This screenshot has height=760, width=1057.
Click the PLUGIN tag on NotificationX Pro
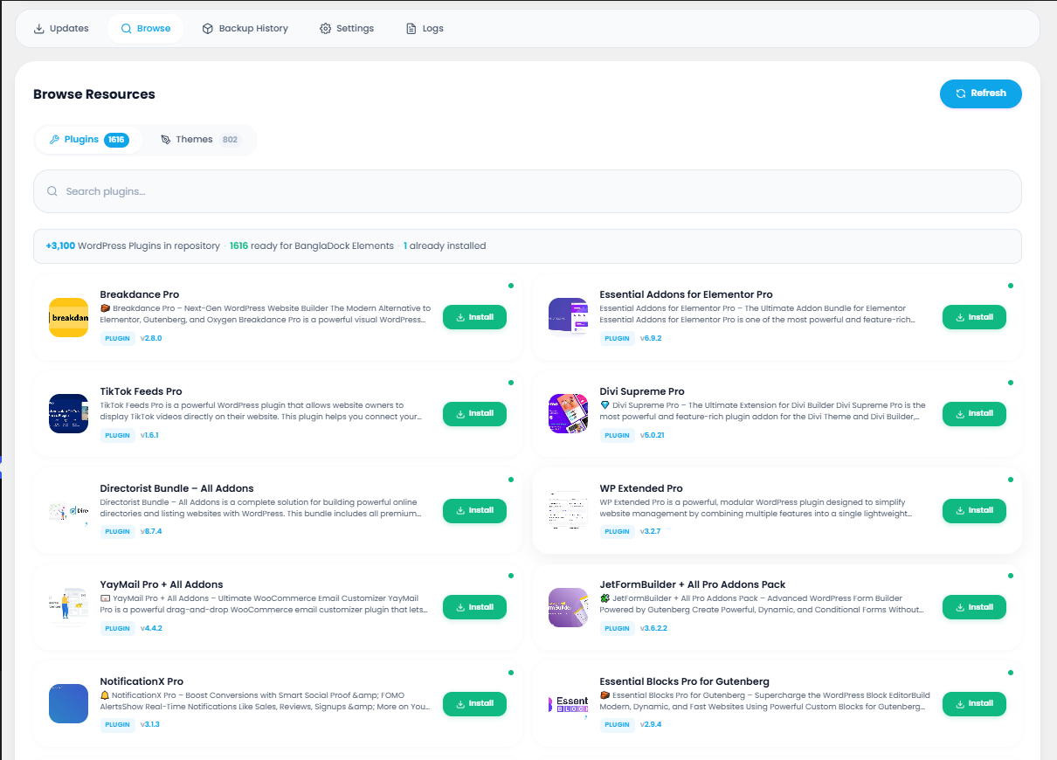(x=118, y=724)
